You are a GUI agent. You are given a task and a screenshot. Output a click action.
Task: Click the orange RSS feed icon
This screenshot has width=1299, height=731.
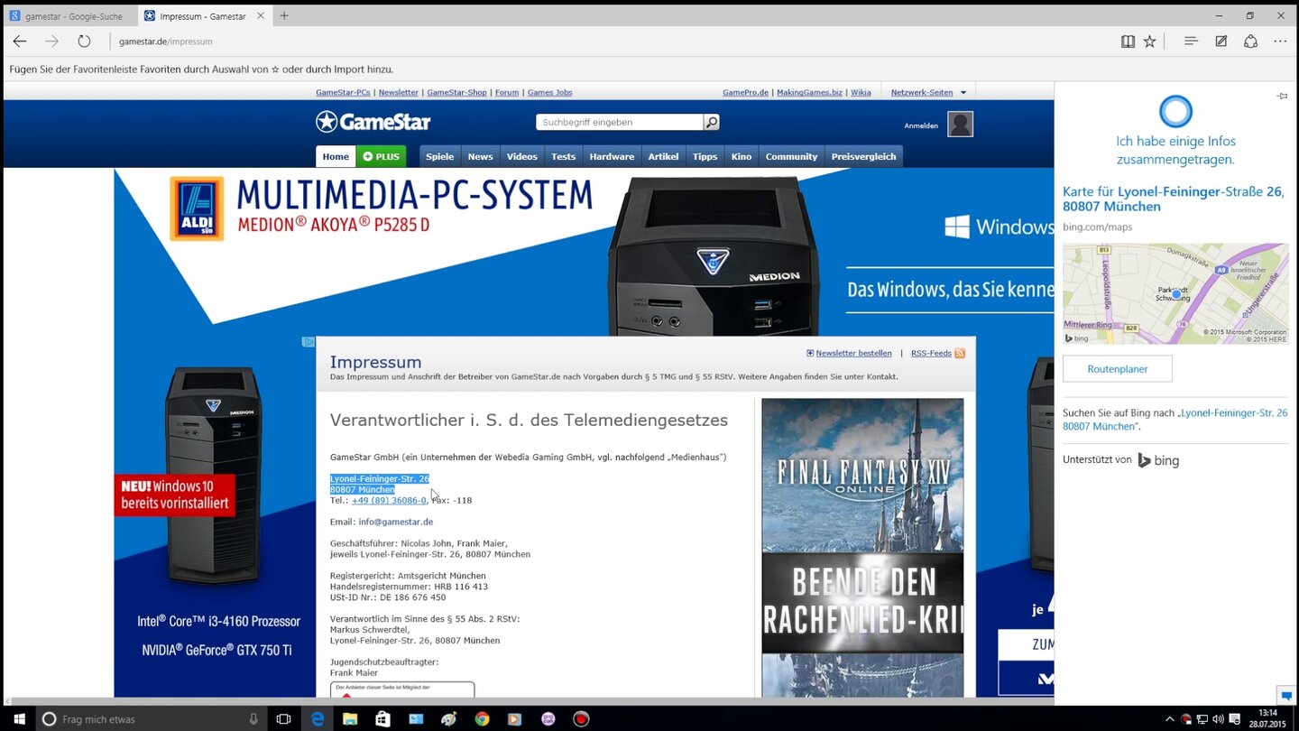pos(960,353)
